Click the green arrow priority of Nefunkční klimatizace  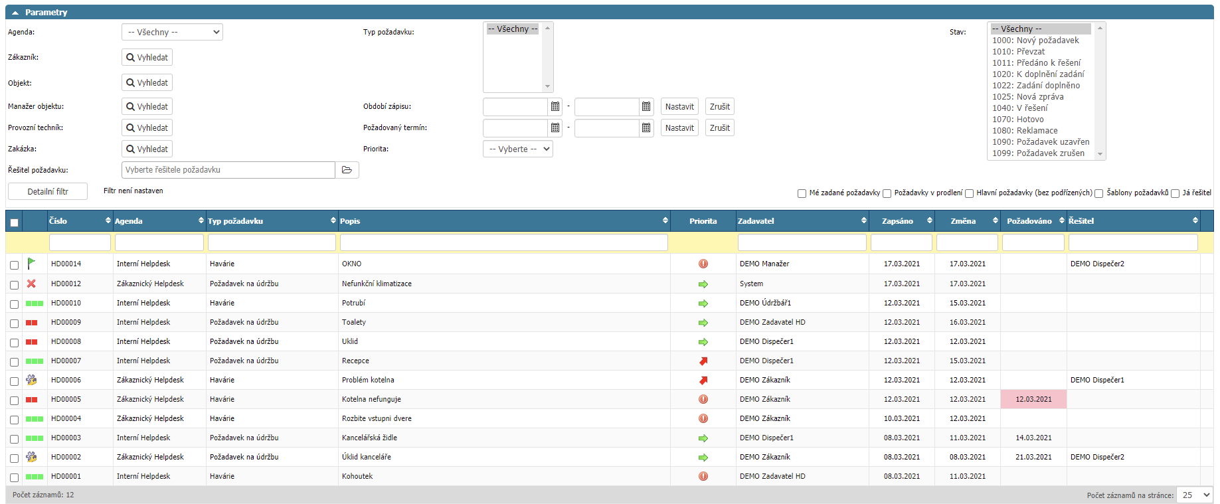[x=703, y=284]
